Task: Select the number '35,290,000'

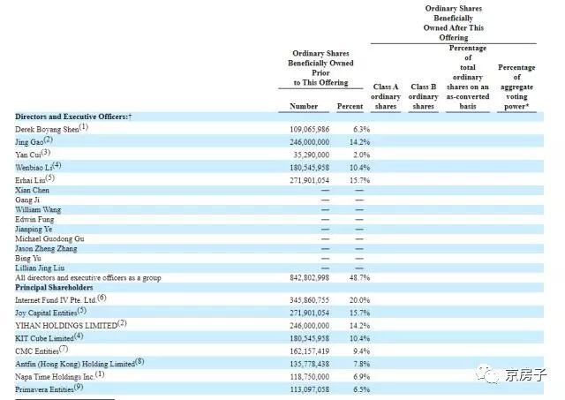Action: click(x=313, y=155)
